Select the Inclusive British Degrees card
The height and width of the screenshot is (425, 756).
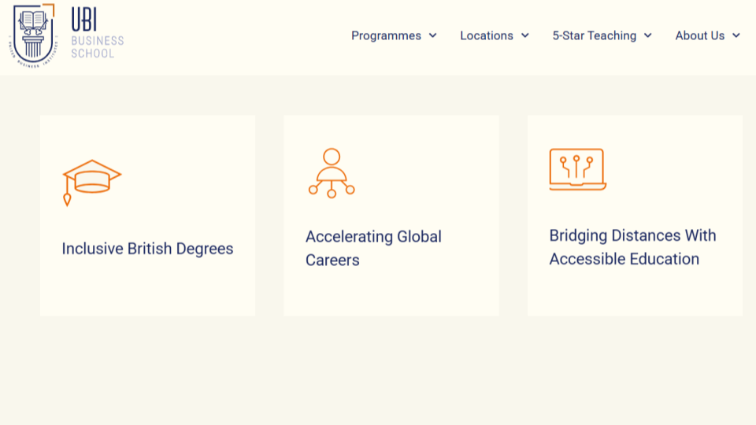click(147, 216)
